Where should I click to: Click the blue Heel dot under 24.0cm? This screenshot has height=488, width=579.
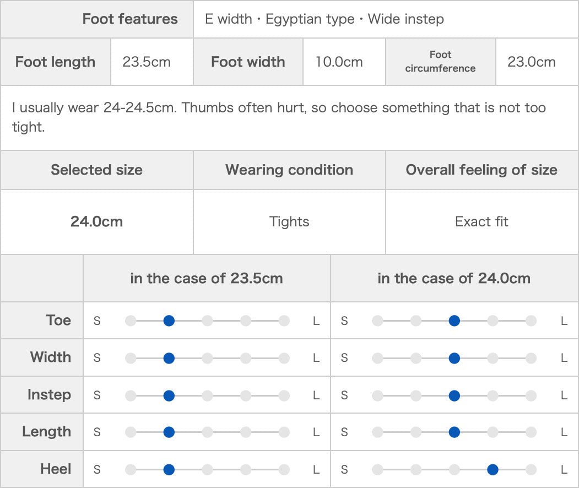(493, 470)
